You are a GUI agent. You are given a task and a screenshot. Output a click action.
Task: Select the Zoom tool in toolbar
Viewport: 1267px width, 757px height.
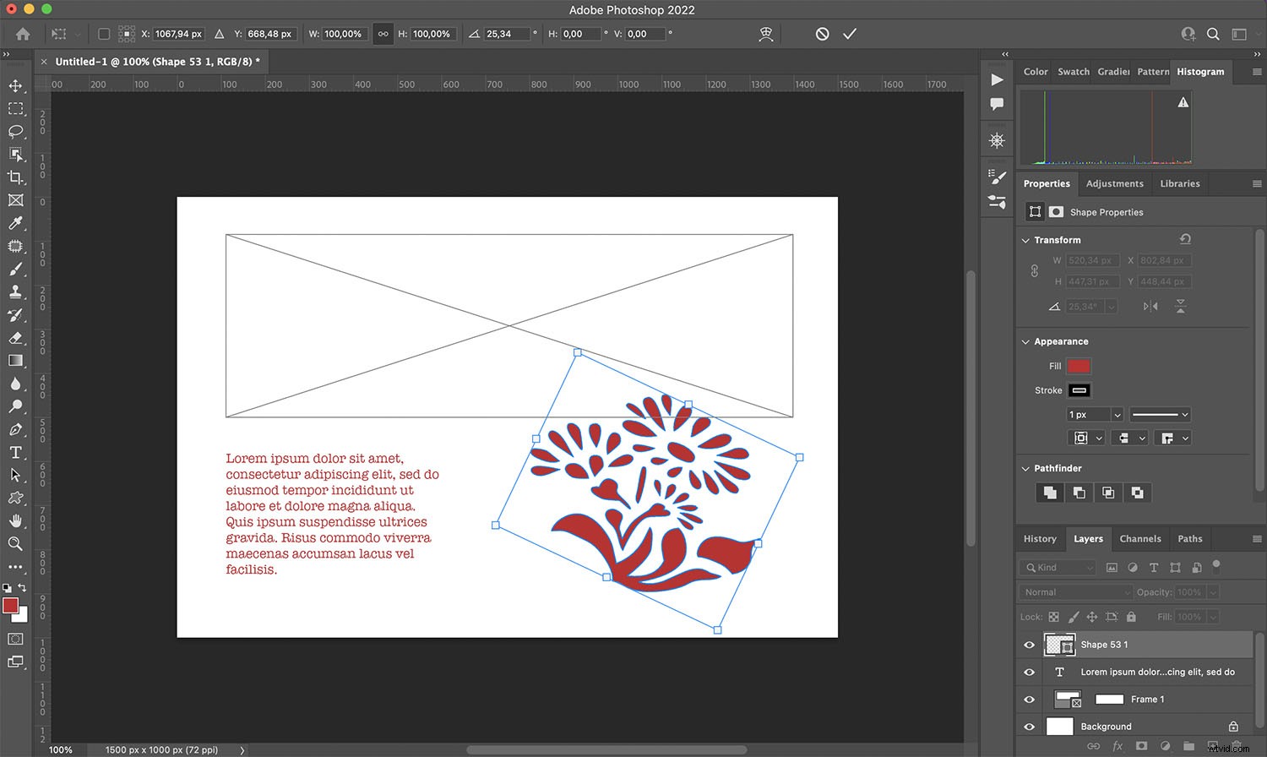pyautogui.click(x=15, y=543)
